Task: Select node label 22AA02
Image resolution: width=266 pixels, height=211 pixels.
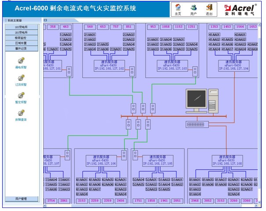Action: pos(128,35)
